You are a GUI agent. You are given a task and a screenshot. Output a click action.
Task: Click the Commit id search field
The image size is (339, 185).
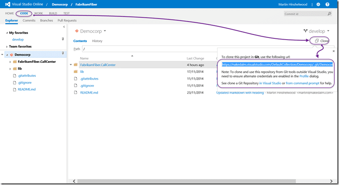pyautogui.click(x=305, y=14)
